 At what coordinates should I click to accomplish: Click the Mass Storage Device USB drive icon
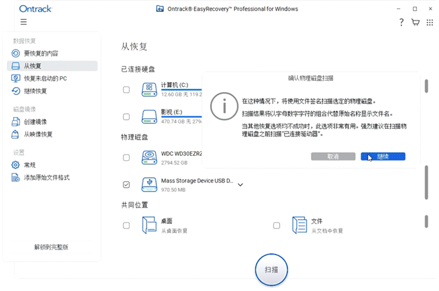[x=149, y=185]
